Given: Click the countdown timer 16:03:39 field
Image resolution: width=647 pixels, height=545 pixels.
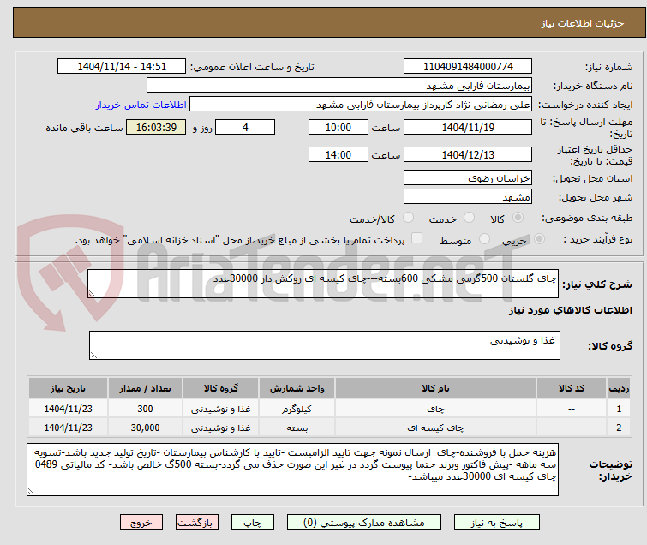Looking at the screenshot, I should tap(156, 127).
